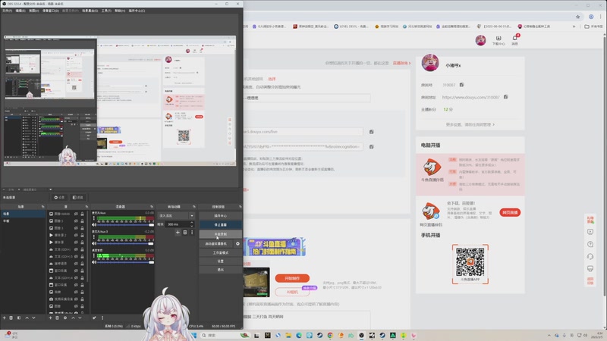Image resolution: width=607 pixels, height=341 pixels.
Task: Adjust 桌面音频 volume slider
Action: tap(125, 262)
